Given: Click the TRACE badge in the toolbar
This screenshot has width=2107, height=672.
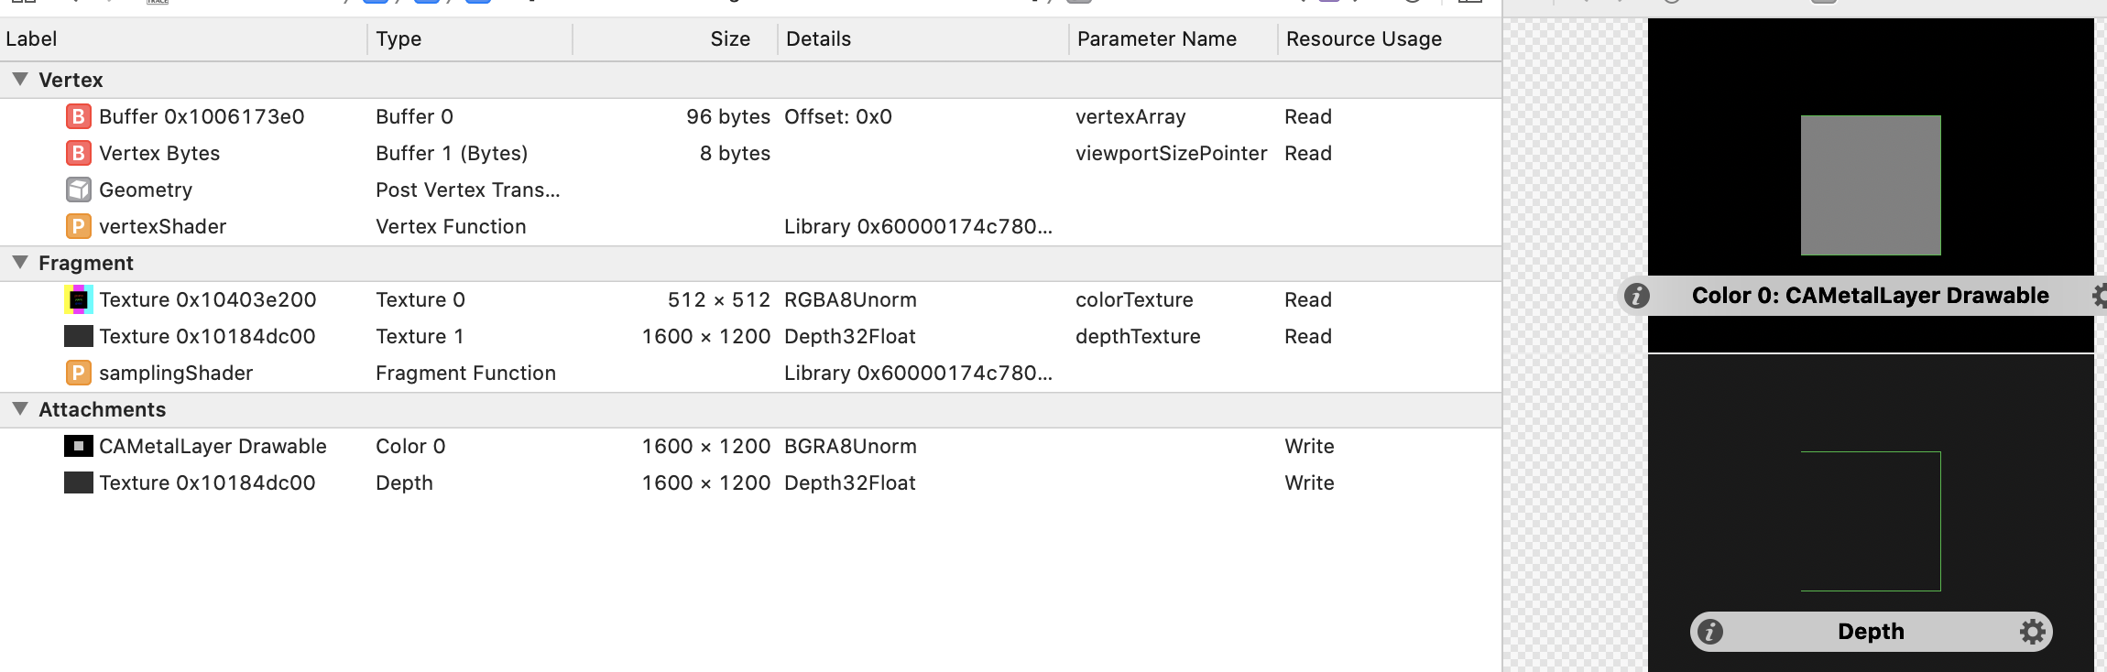Looking at the screenshot, I should (156, 4).
